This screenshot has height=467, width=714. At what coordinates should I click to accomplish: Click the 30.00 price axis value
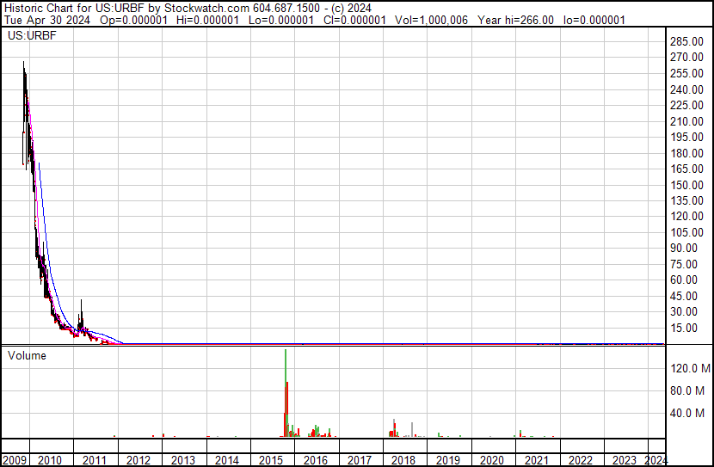pos(684,312)
